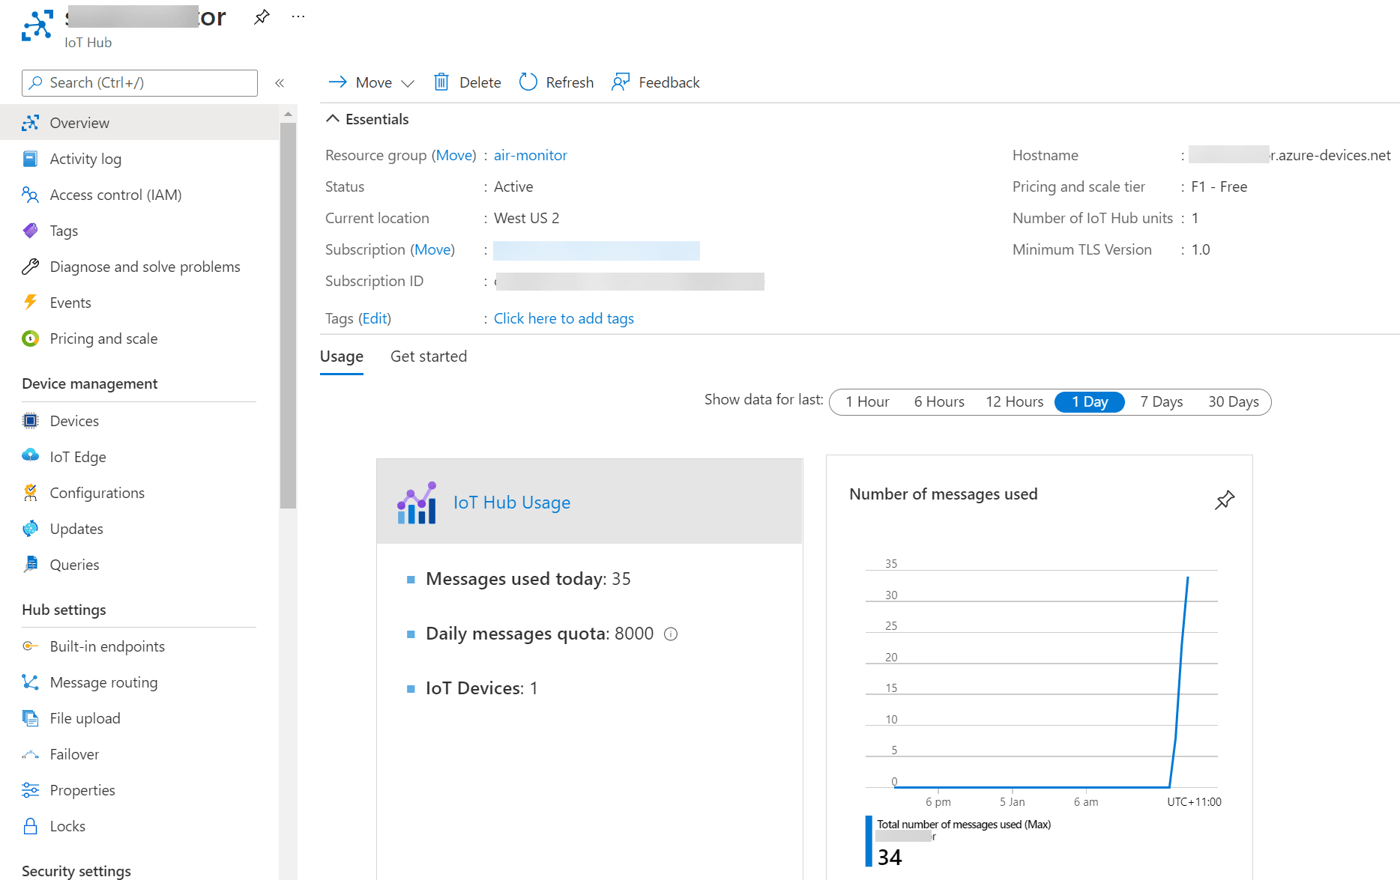Viewport: 1400px width, 880px height.
Task: Collapse the left navigation menu
Action: 280,83
